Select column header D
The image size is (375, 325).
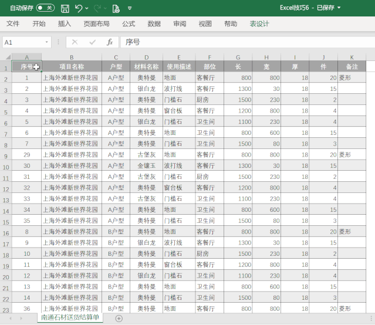click(148, 57)
